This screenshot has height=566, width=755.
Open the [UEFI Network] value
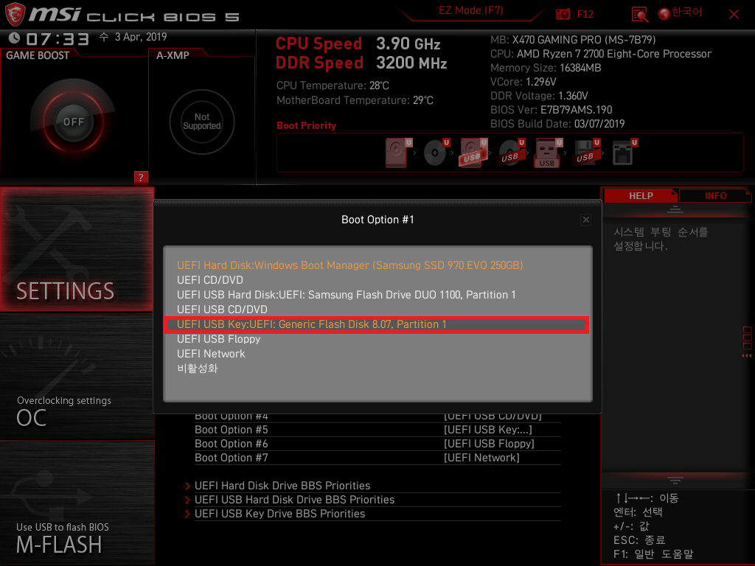(x=481, y=458)
